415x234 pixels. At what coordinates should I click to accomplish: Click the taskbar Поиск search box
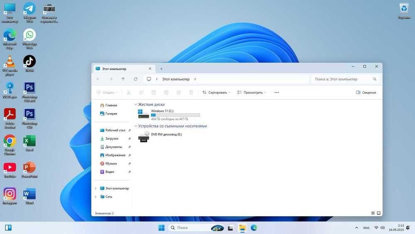(x=197, y=228)
